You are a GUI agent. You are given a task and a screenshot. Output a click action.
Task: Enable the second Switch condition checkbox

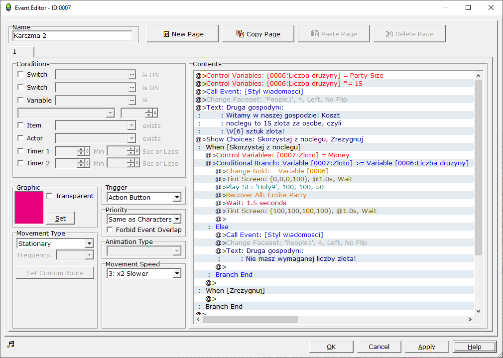(20, 87)
